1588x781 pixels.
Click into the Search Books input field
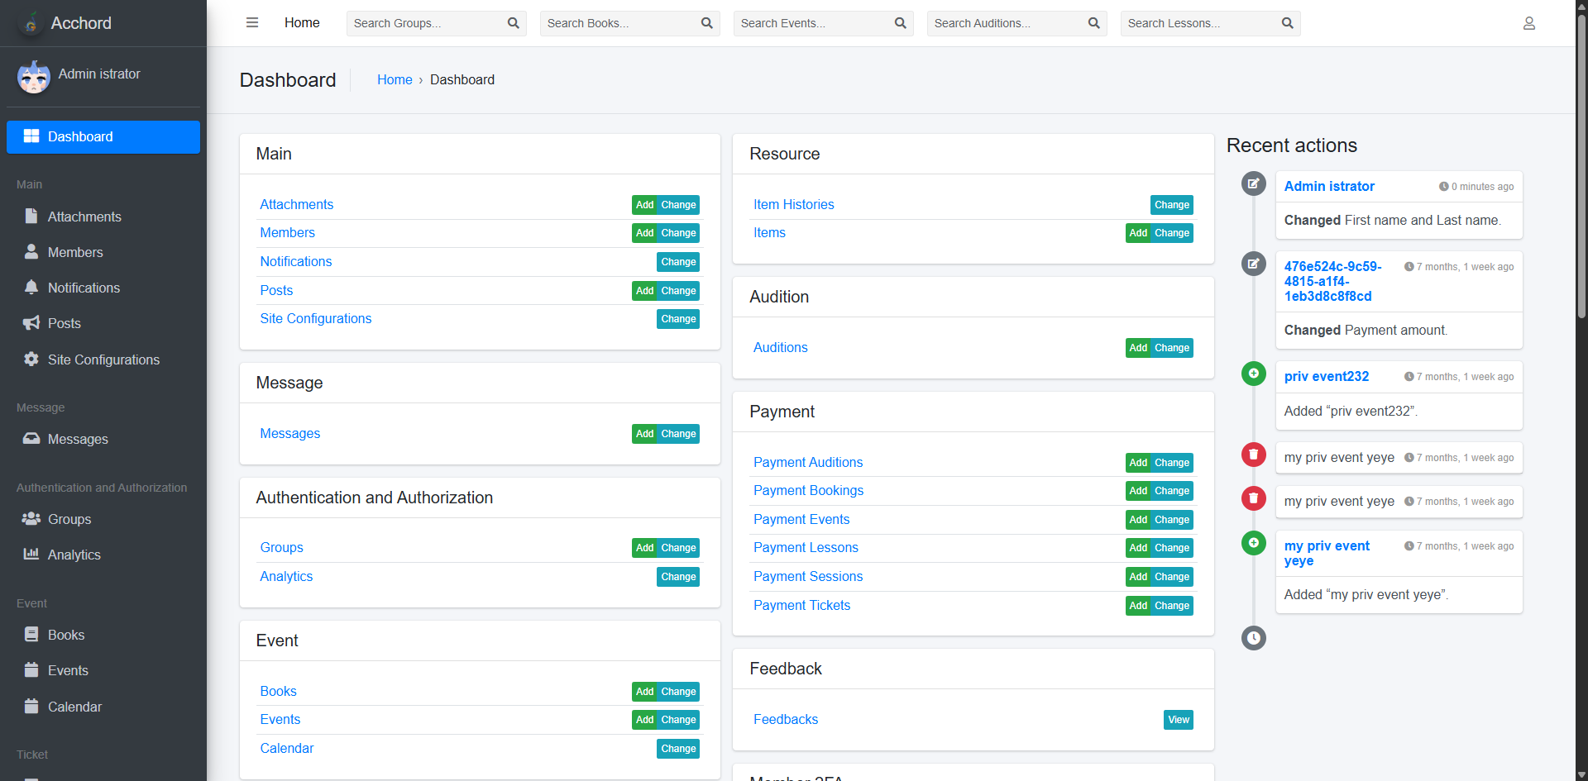[x=620, y=23]
